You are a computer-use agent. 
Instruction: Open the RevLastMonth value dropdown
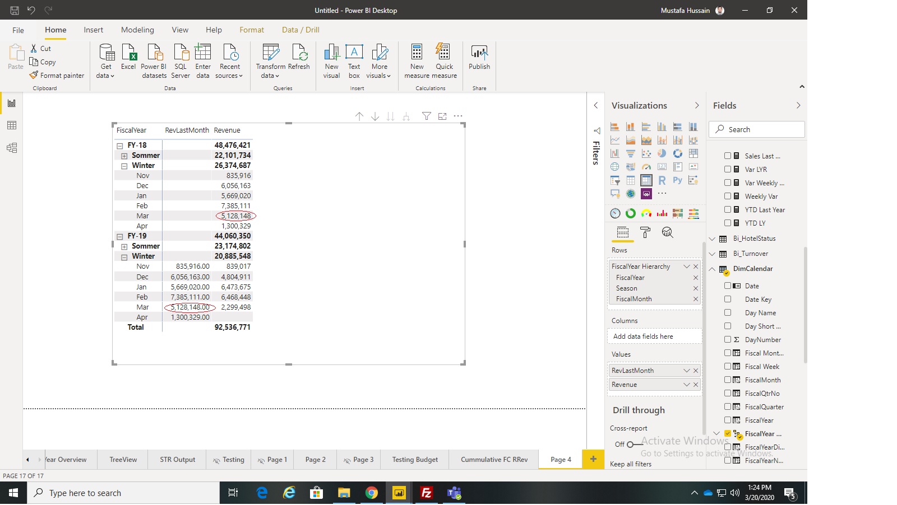click(686, 371)
